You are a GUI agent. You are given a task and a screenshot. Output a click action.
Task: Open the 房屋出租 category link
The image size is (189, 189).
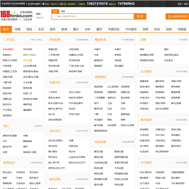tap(53, 49)
